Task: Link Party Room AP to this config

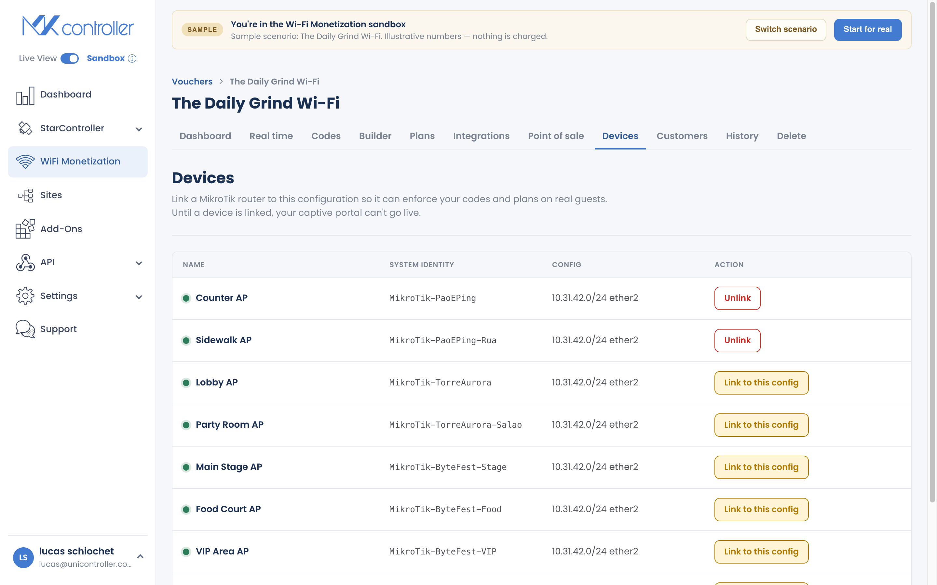Action: 761,425
